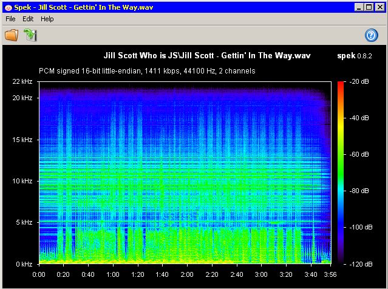Save the spectrogram with the green arrow icon

[30, 35]
